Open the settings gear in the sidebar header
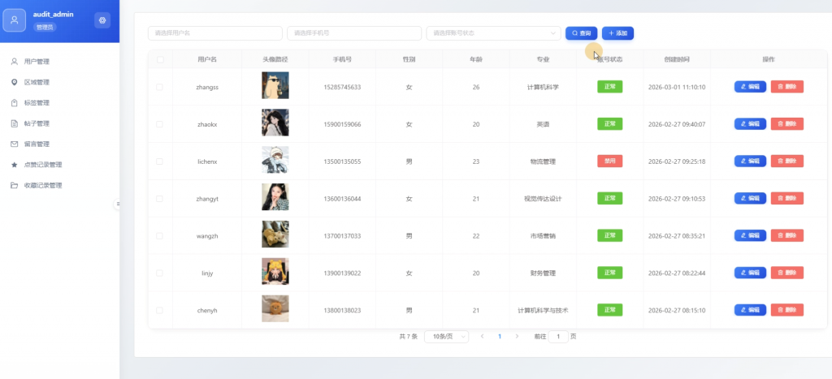 click(102, 20)
